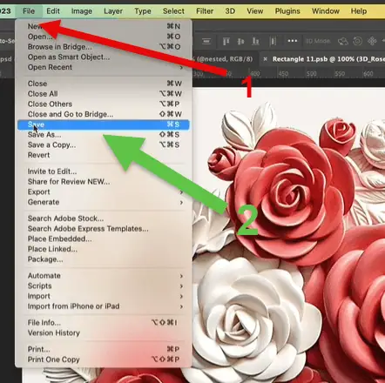
Task: Choose Invite to Edit...
Action: point(104,171)
